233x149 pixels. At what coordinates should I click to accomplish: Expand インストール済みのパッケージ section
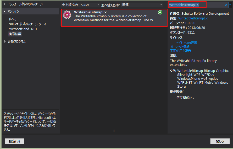[5, 4]
